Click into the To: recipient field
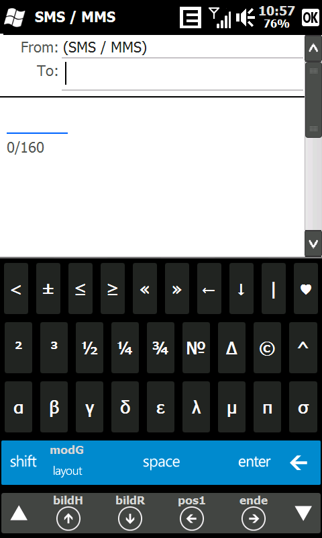The width and height of the screenshot is (322, 538). point(182,75)
